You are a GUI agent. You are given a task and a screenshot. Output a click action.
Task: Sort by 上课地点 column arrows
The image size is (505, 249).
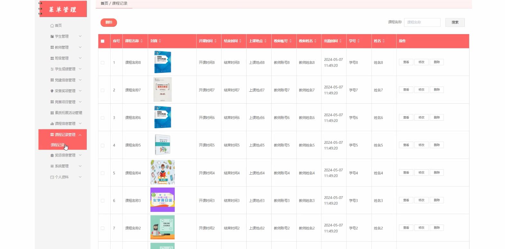(265, 41)
